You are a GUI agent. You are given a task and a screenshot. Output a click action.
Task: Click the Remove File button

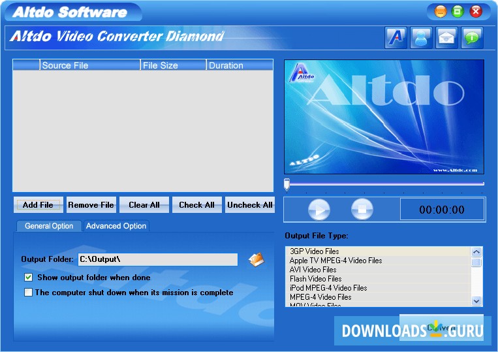click(x=91, y=205)
